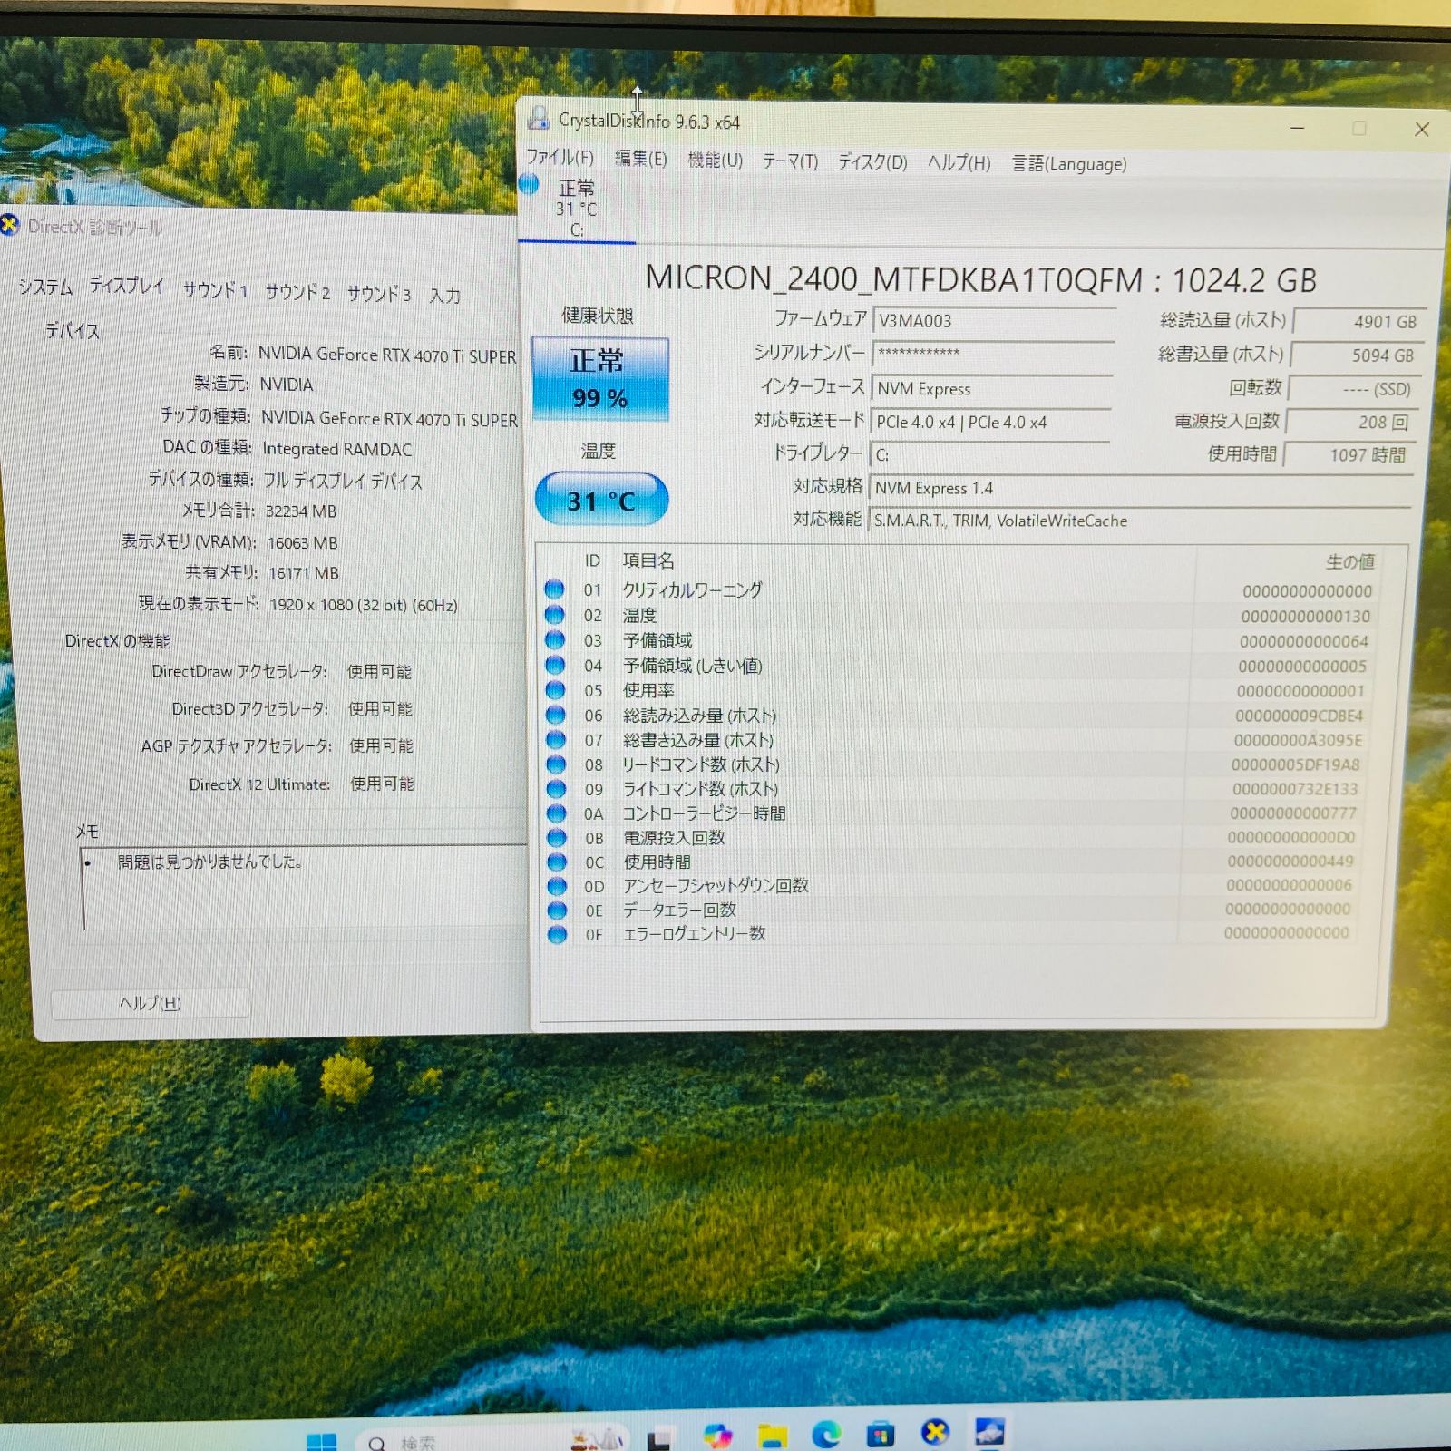Viewport: 1451px width, 1451px height.
Task: Switch to CrystalDiskInfo taskbar icon
Action: [x=989, y=1431]
